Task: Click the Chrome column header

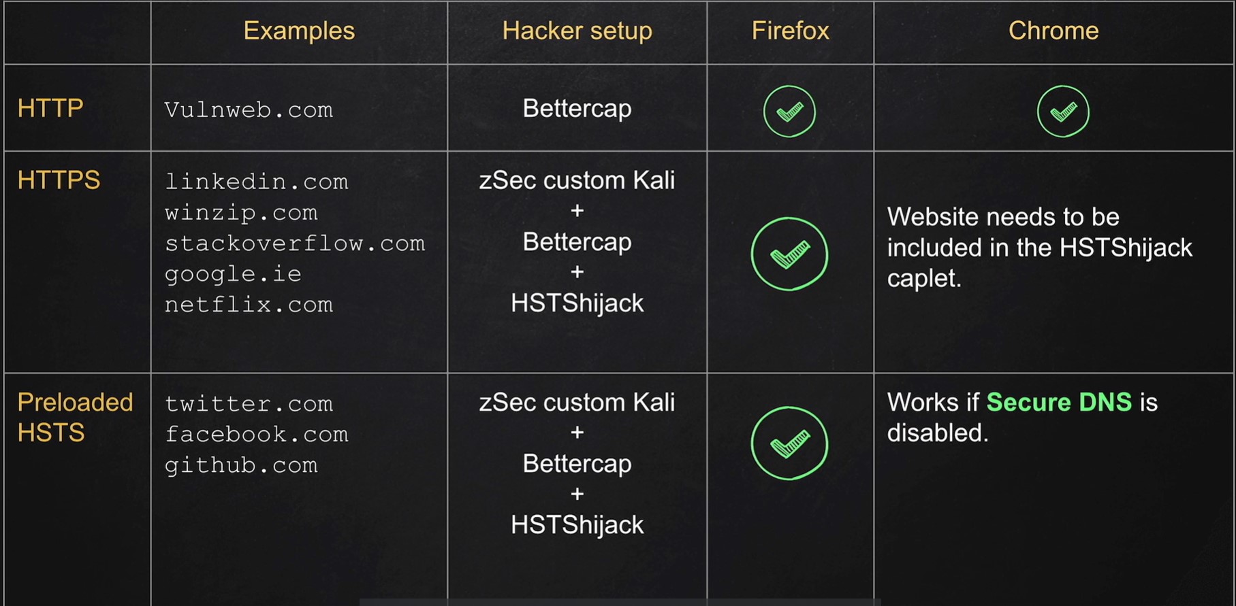Action: 1053,31
